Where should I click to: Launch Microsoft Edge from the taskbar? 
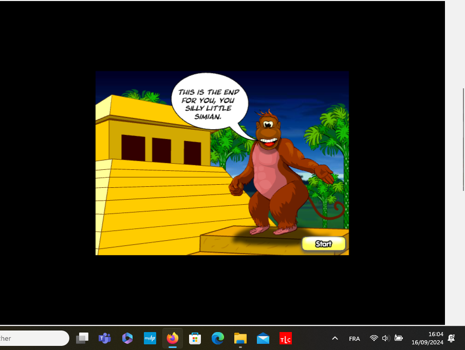click(x=218, y=338)
